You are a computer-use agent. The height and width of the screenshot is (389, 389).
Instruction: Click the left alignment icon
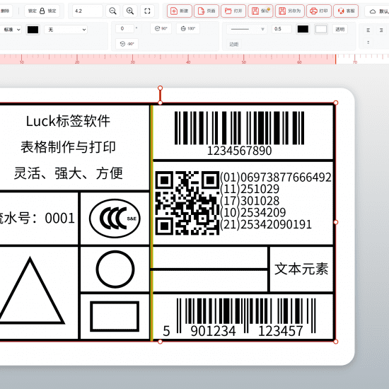pos(368,30)
